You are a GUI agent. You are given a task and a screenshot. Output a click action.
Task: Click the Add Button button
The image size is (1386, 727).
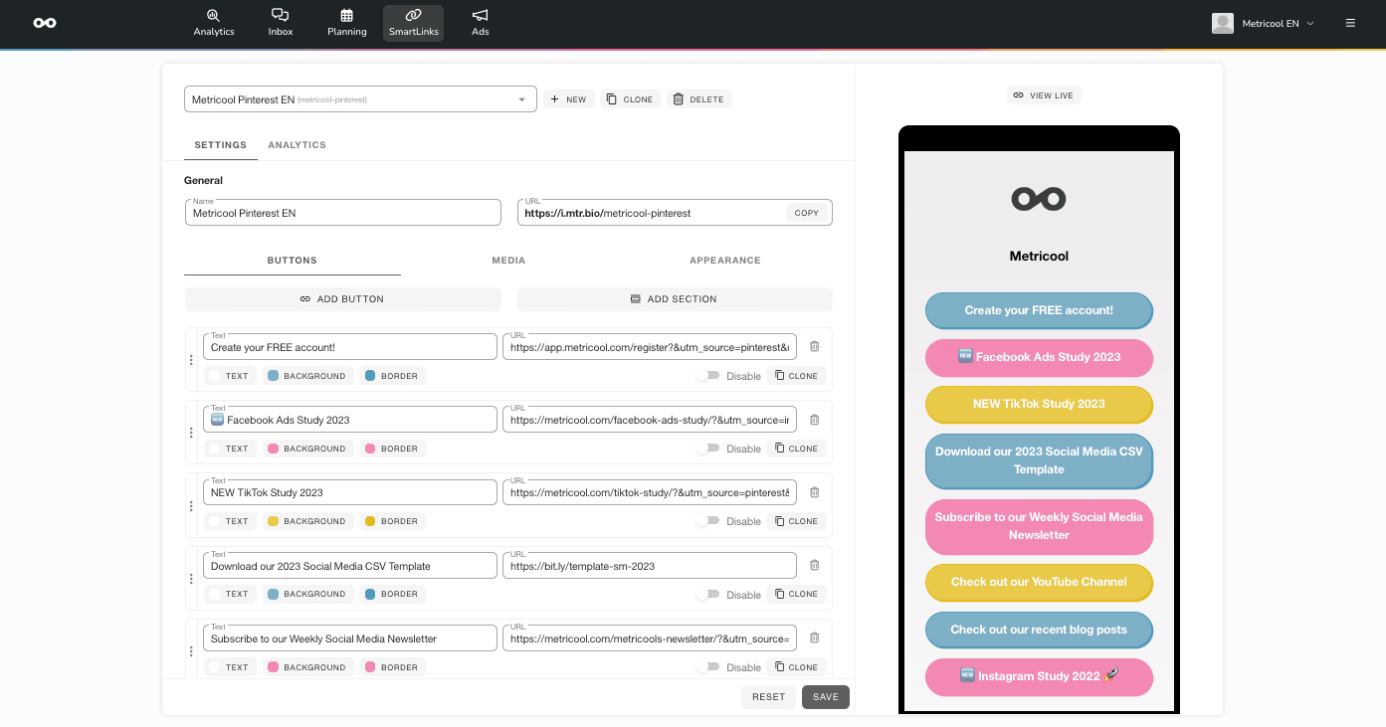tap(342, 299)
